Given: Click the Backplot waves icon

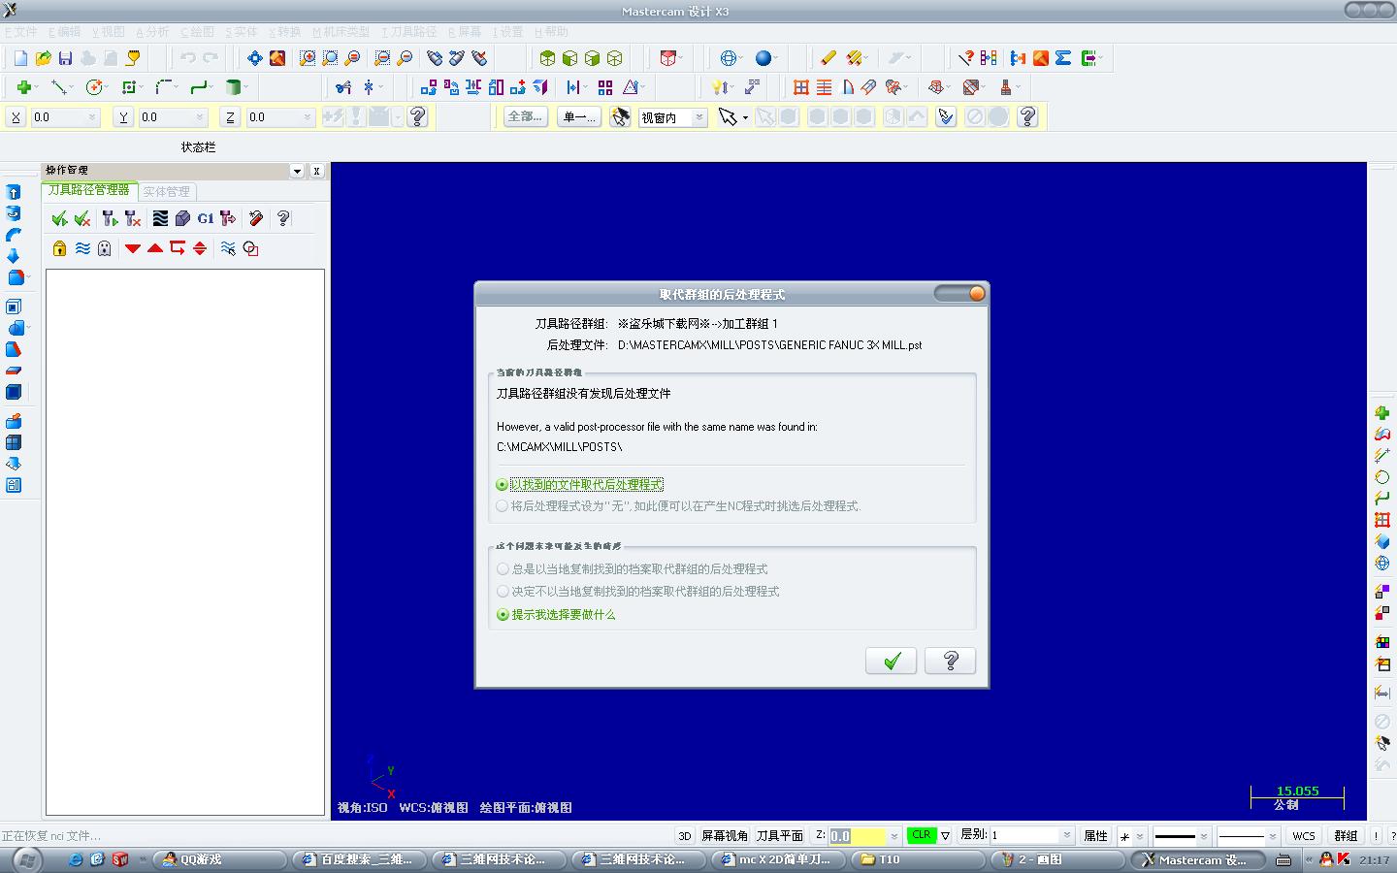Looking at the screenshot, I should [x=160, y=218].
